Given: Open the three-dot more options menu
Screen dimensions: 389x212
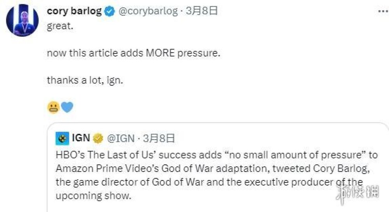Looking at the screenshot, I should (x=383, y=11).
